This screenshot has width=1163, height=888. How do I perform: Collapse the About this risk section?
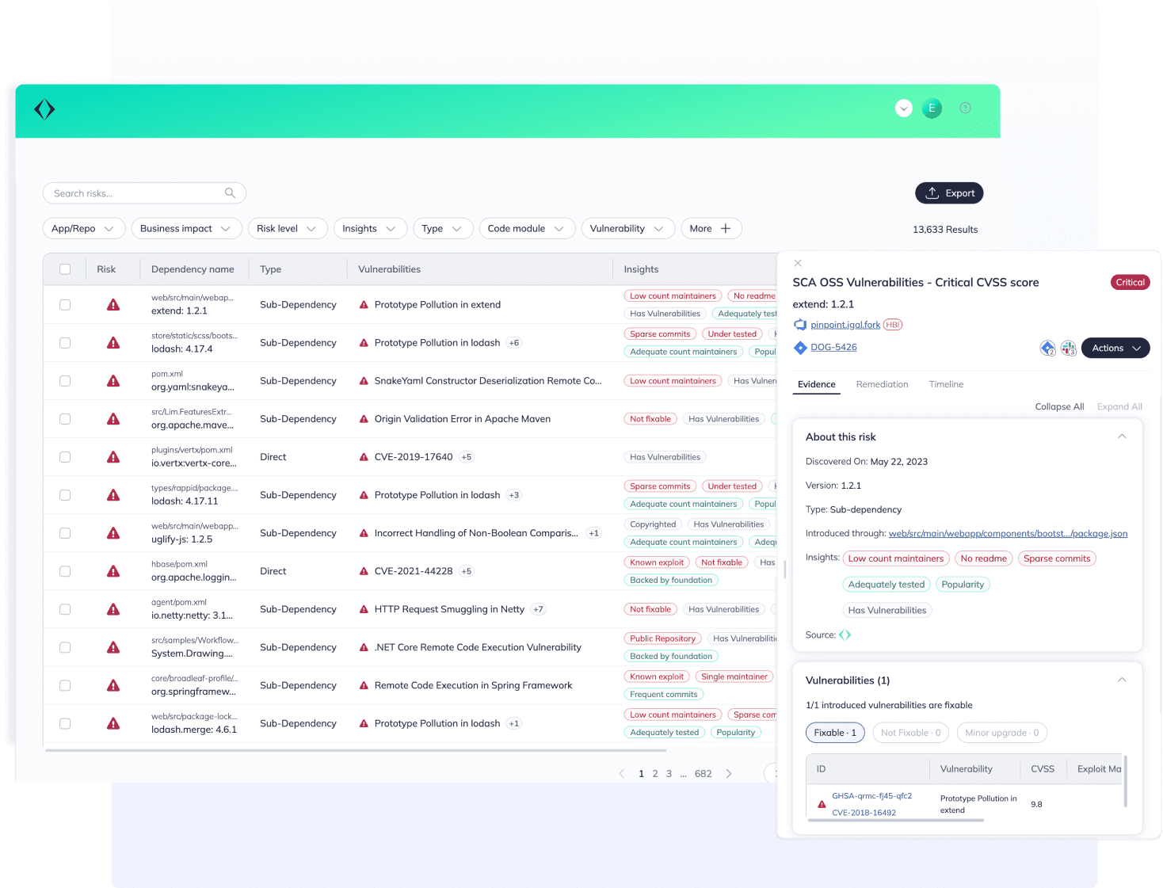click(1121, 436)
